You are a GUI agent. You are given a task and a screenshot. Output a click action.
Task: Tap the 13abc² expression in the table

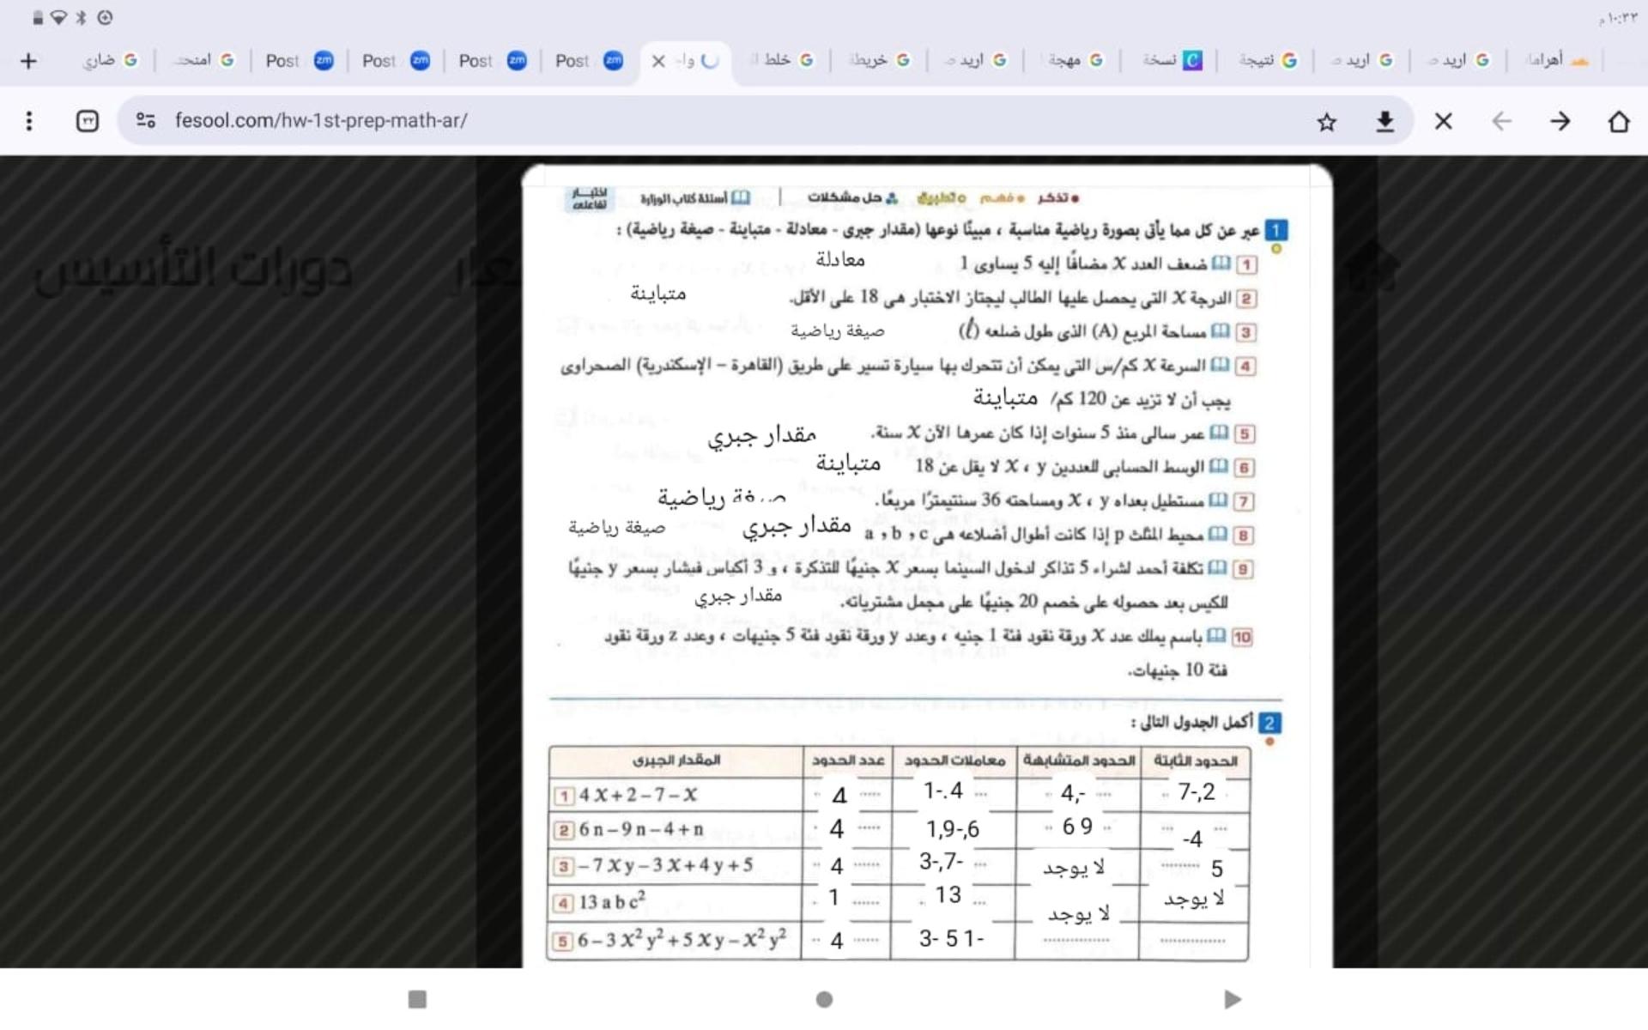pos(612,902)
